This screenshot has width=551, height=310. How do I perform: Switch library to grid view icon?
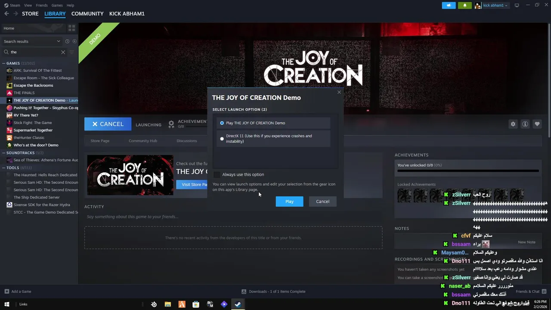pyautogui.click(x=71, y=28)
